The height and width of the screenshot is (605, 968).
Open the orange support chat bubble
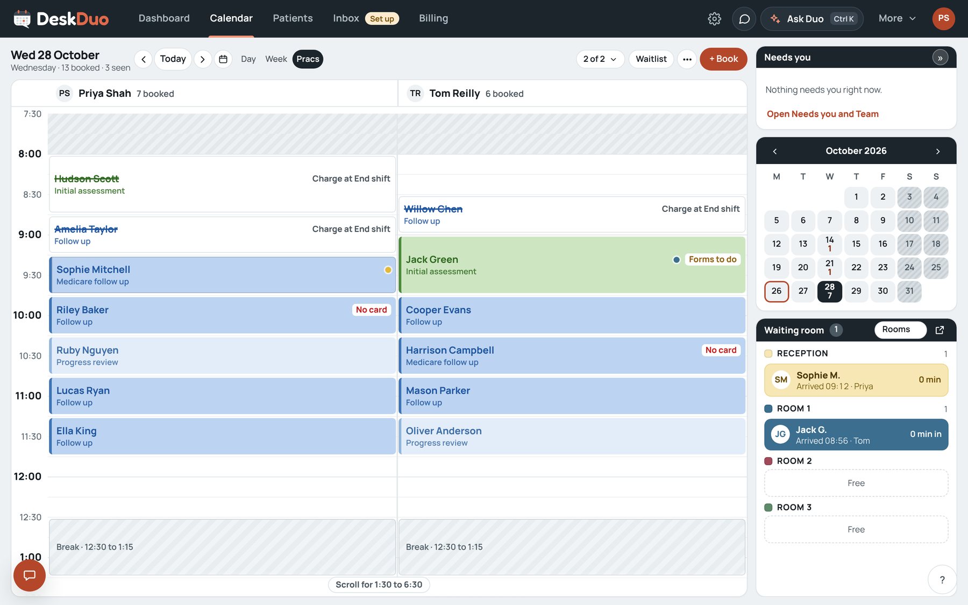[30, 575]
